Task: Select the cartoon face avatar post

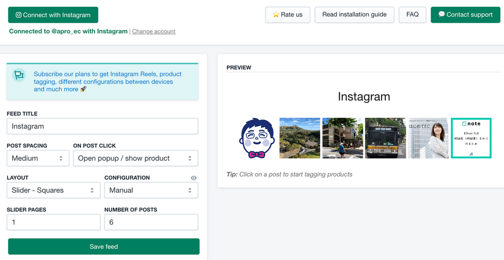Action: 257,138
